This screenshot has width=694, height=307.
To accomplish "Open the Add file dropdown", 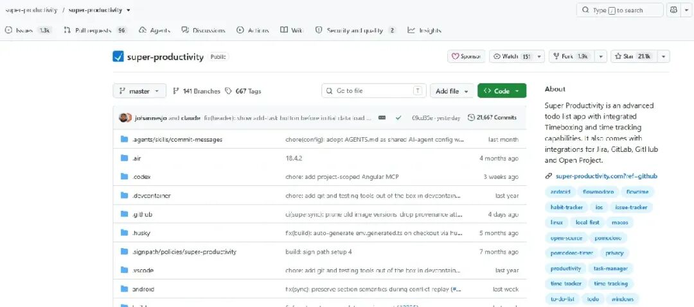I will (x=452, y=91).
